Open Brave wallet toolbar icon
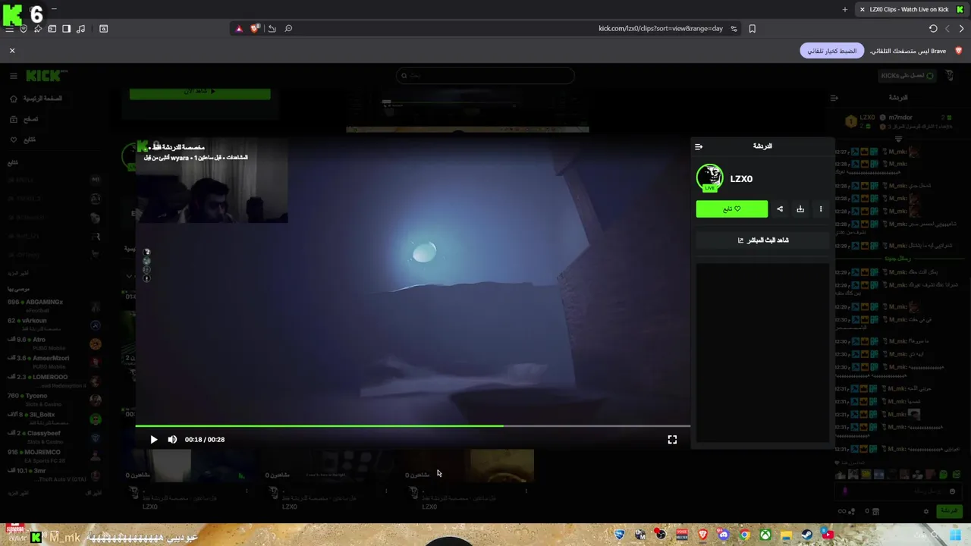This screenshot has height=546, width=971. pos(52,29)
